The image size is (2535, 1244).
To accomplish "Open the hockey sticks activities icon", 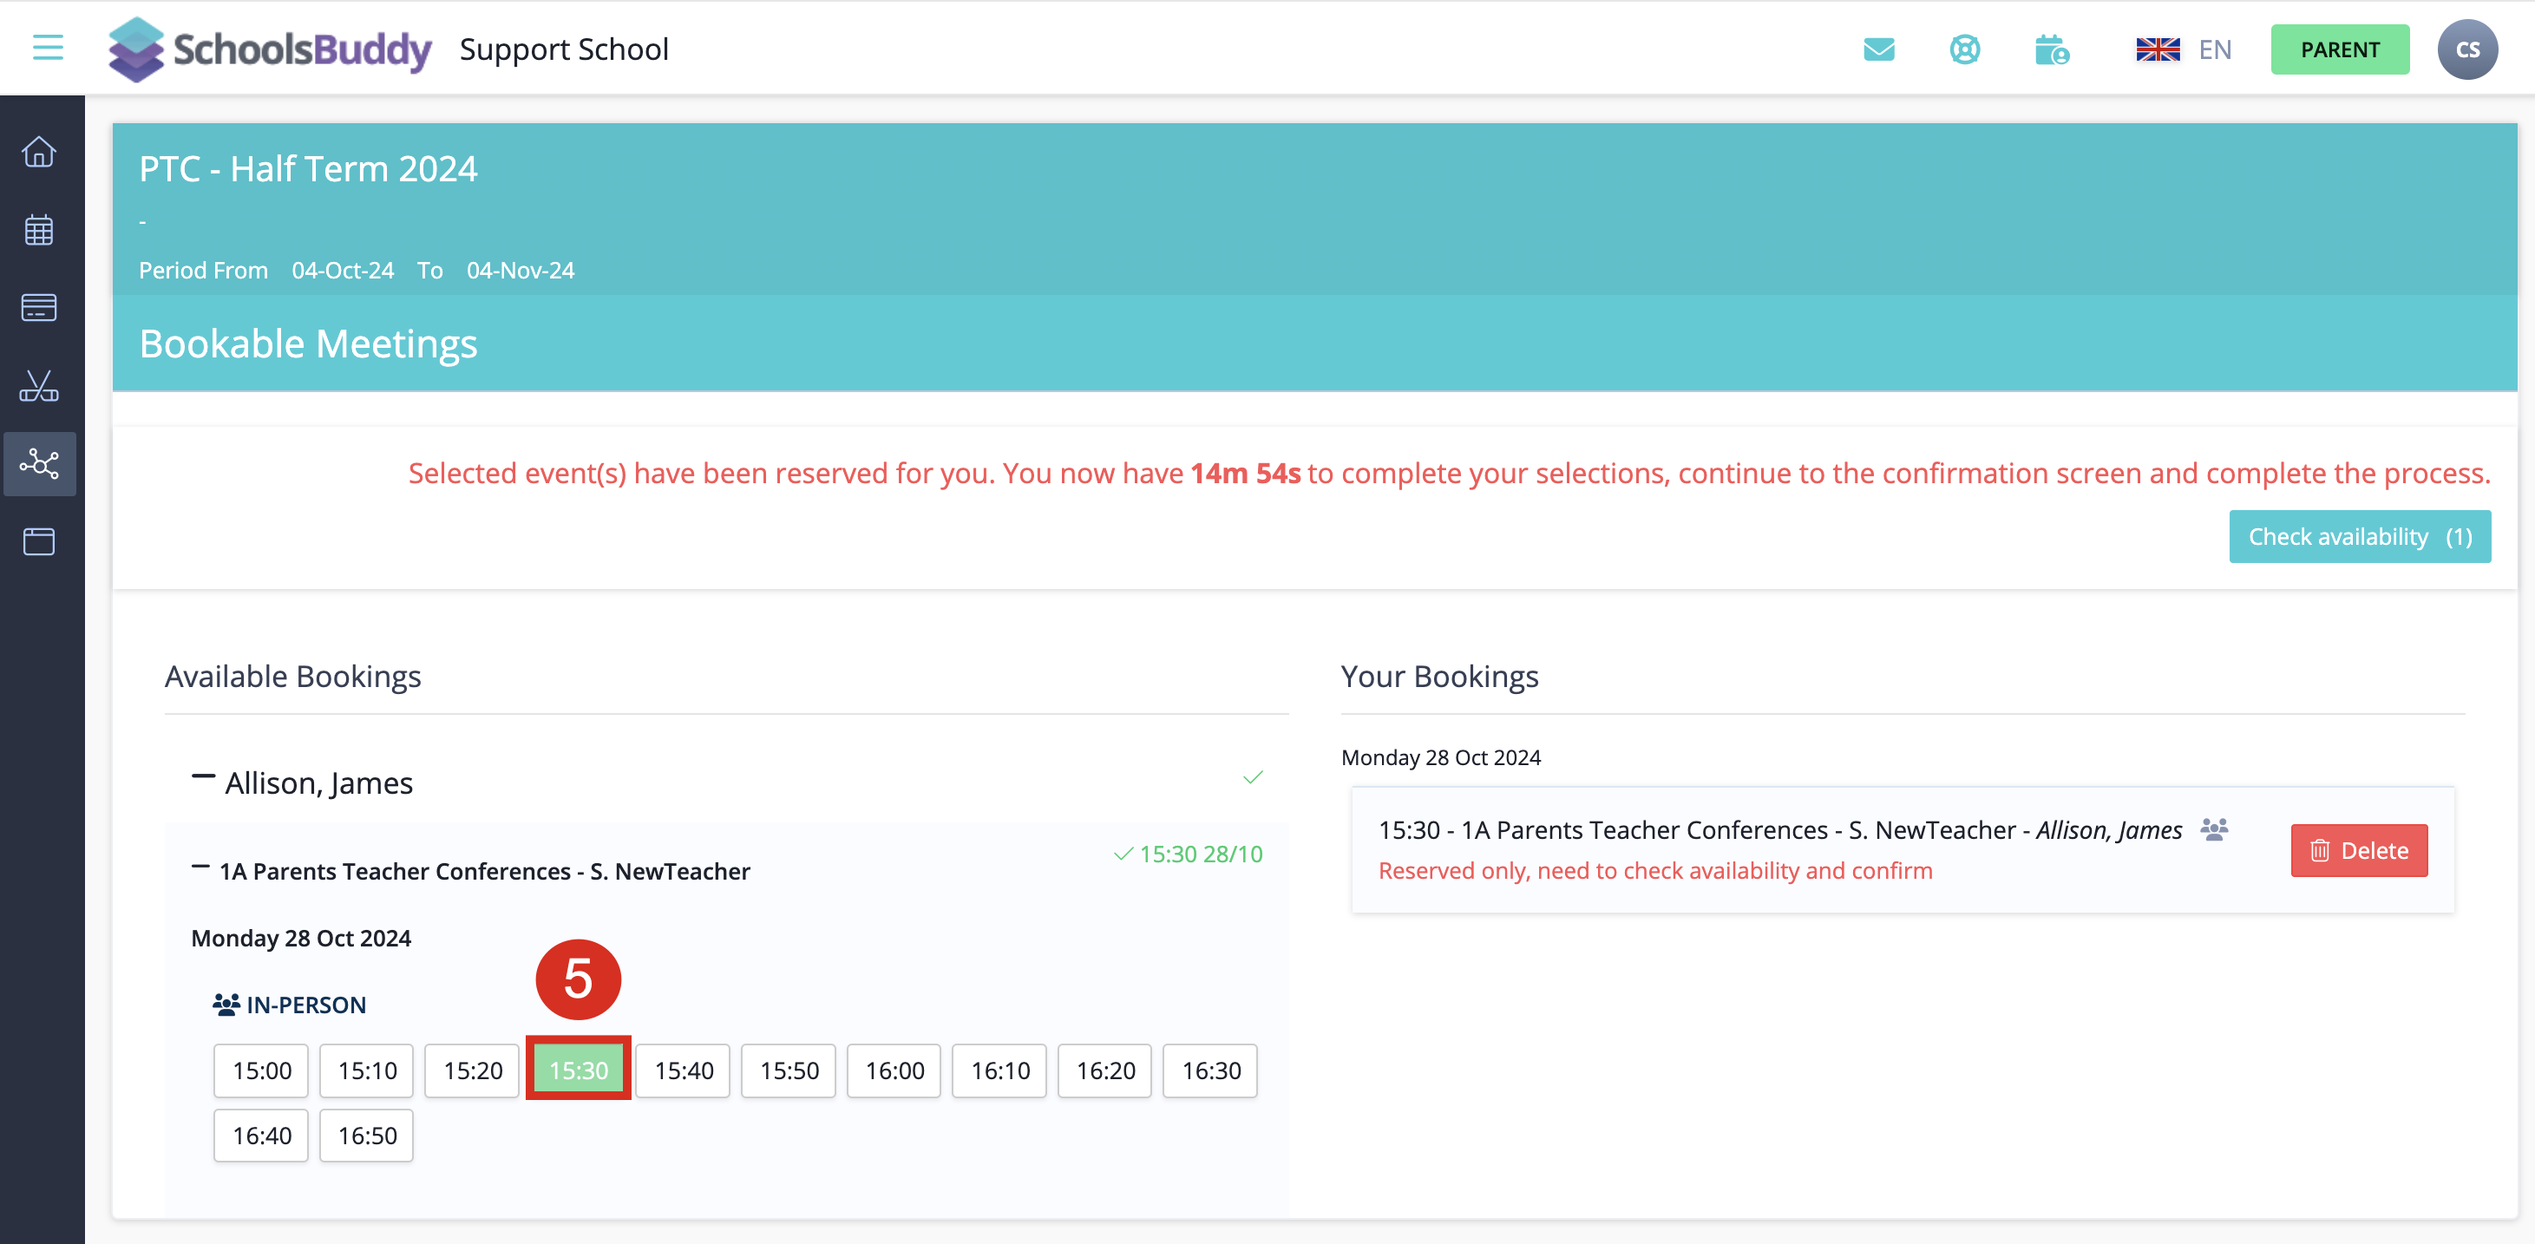I will [39, 386].
